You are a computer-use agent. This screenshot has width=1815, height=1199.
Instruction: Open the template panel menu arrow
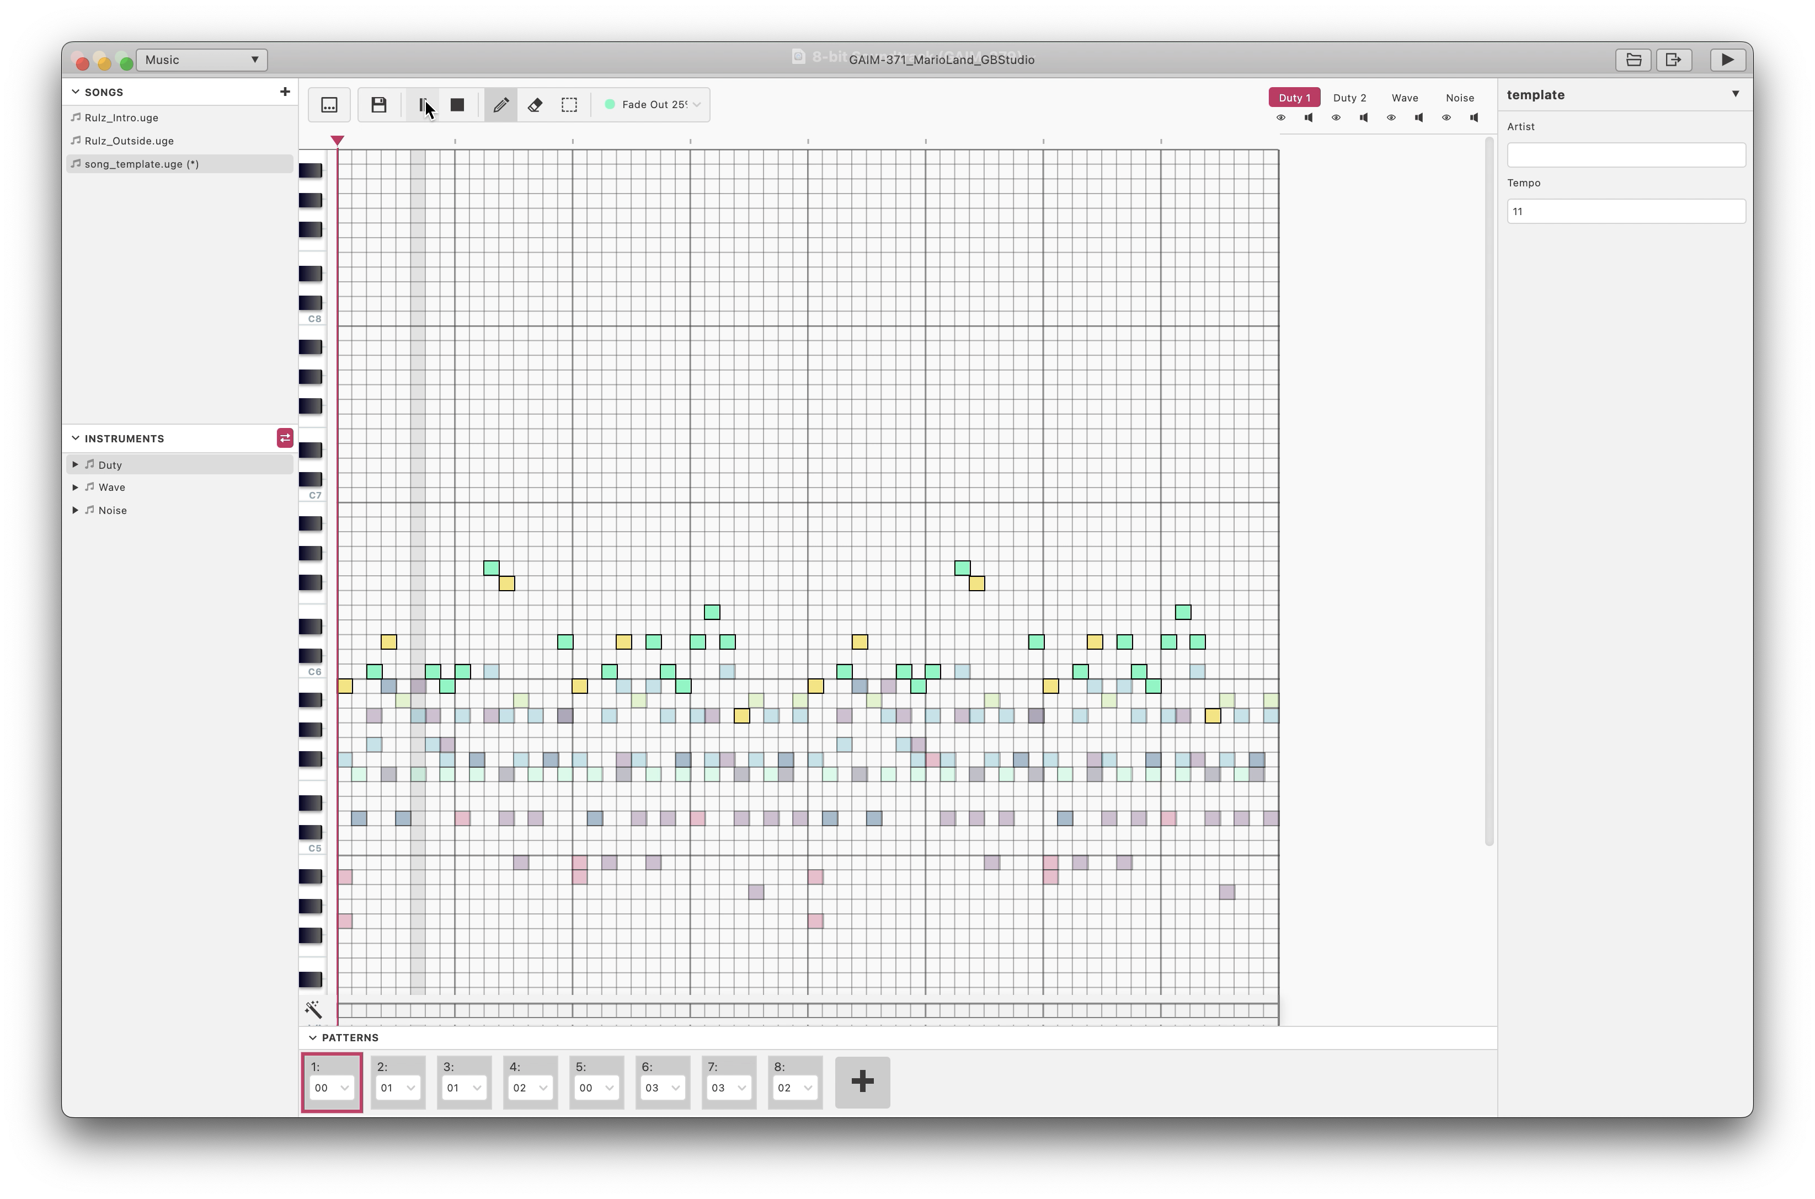1736,94
